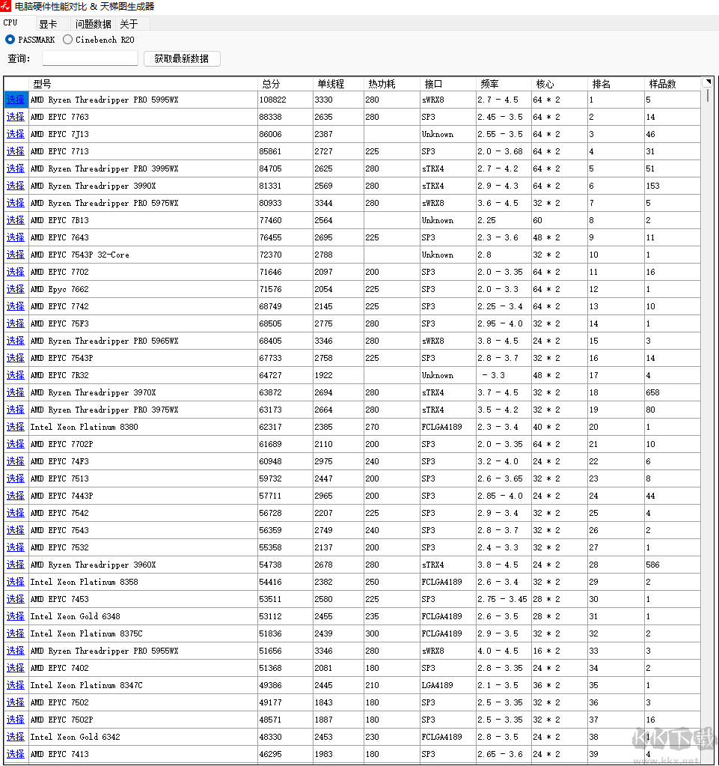Click the model name AMD EPYC 7742
Screen dimensions: 719x766
point(60,306)
